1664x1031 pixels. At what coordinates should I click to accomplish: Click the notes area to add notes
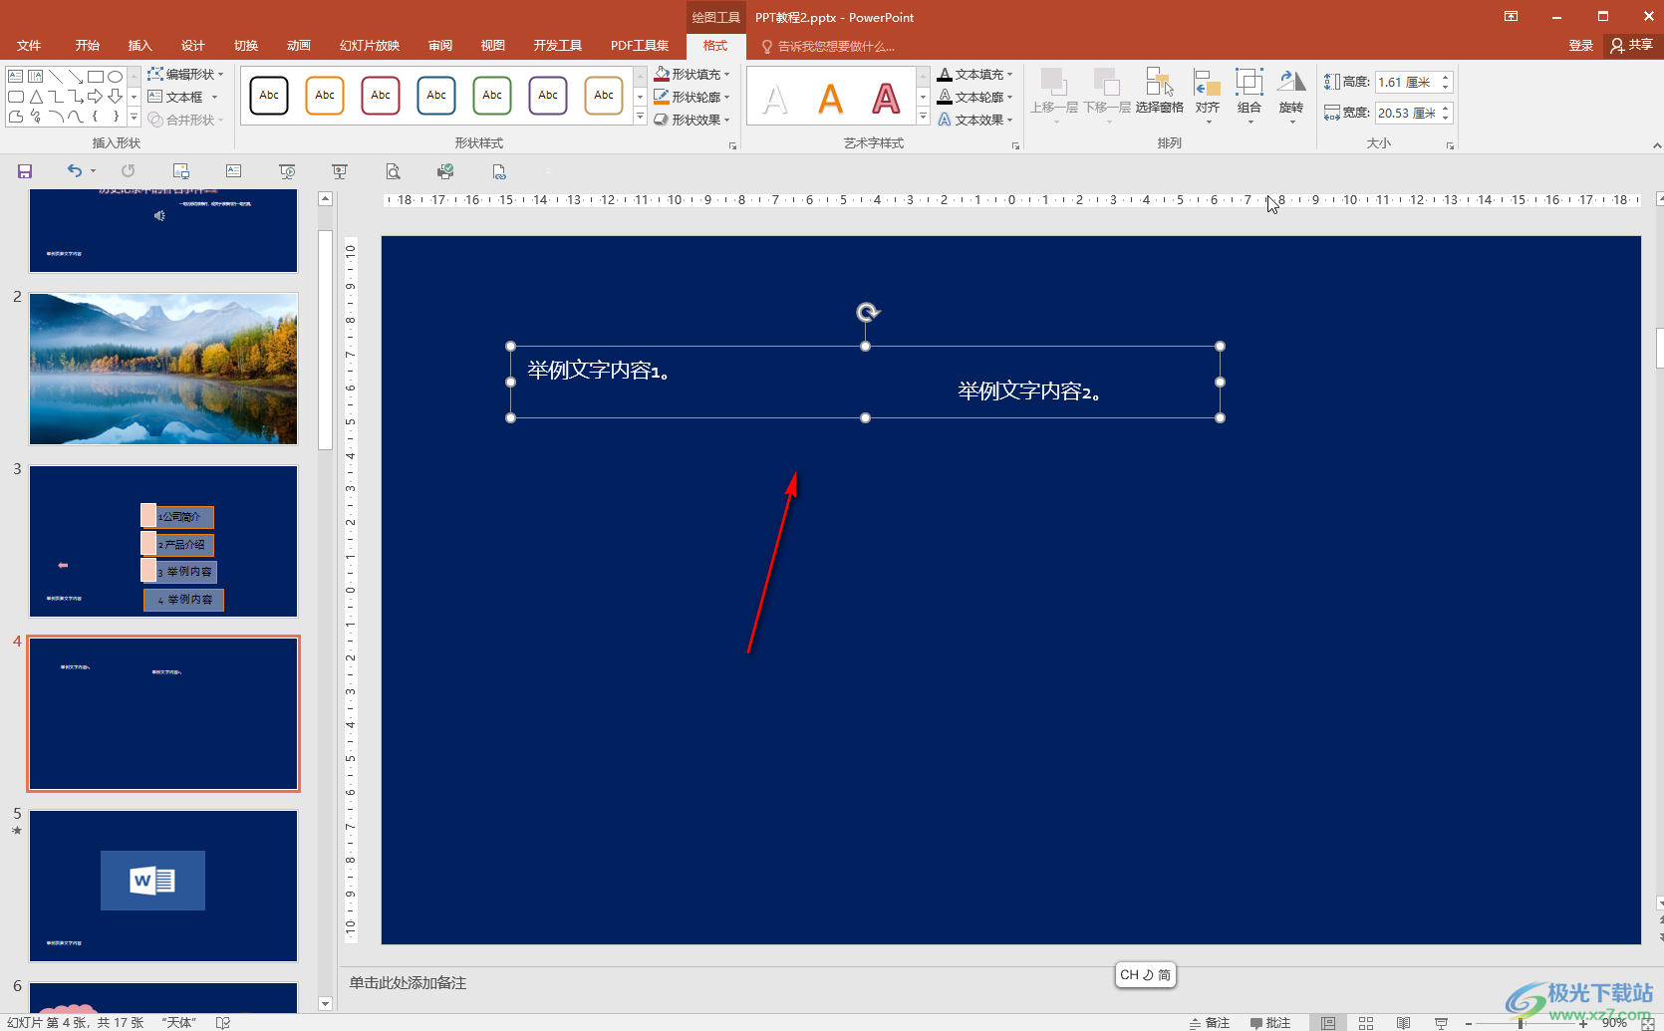[408, 983]
